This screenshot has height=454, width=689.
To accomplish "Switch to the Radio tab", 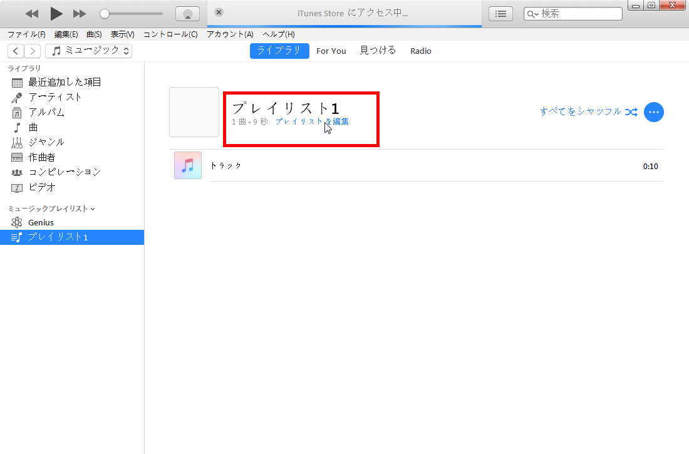I will (420, 51).
